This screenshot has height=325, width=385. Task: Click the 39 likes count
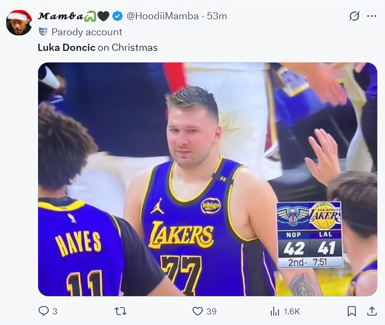click(x=212, y=312)
